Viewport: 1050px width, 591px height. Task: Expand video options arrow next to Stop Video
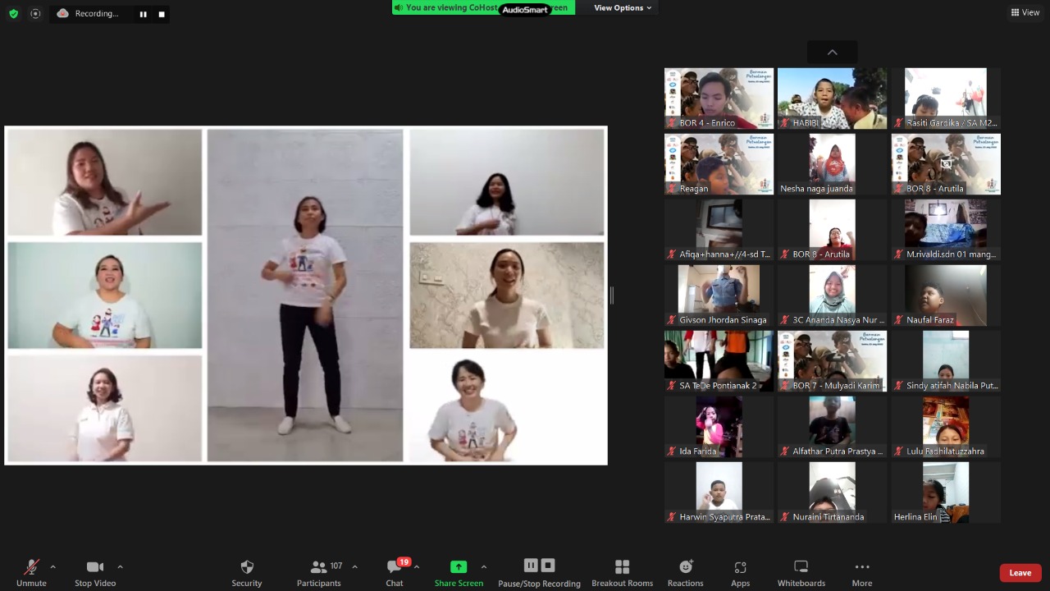point(120,566)
